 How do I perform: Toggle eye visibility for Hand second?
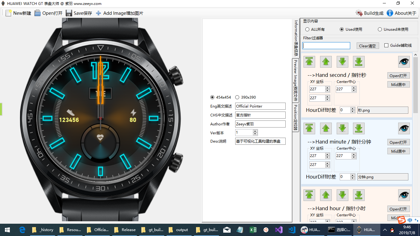(404, 62)
